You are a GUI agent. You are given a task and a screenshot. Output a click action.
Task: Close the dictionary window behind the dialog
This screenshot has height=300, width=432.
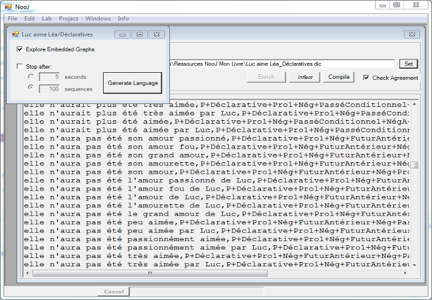[x=411, y=35]
